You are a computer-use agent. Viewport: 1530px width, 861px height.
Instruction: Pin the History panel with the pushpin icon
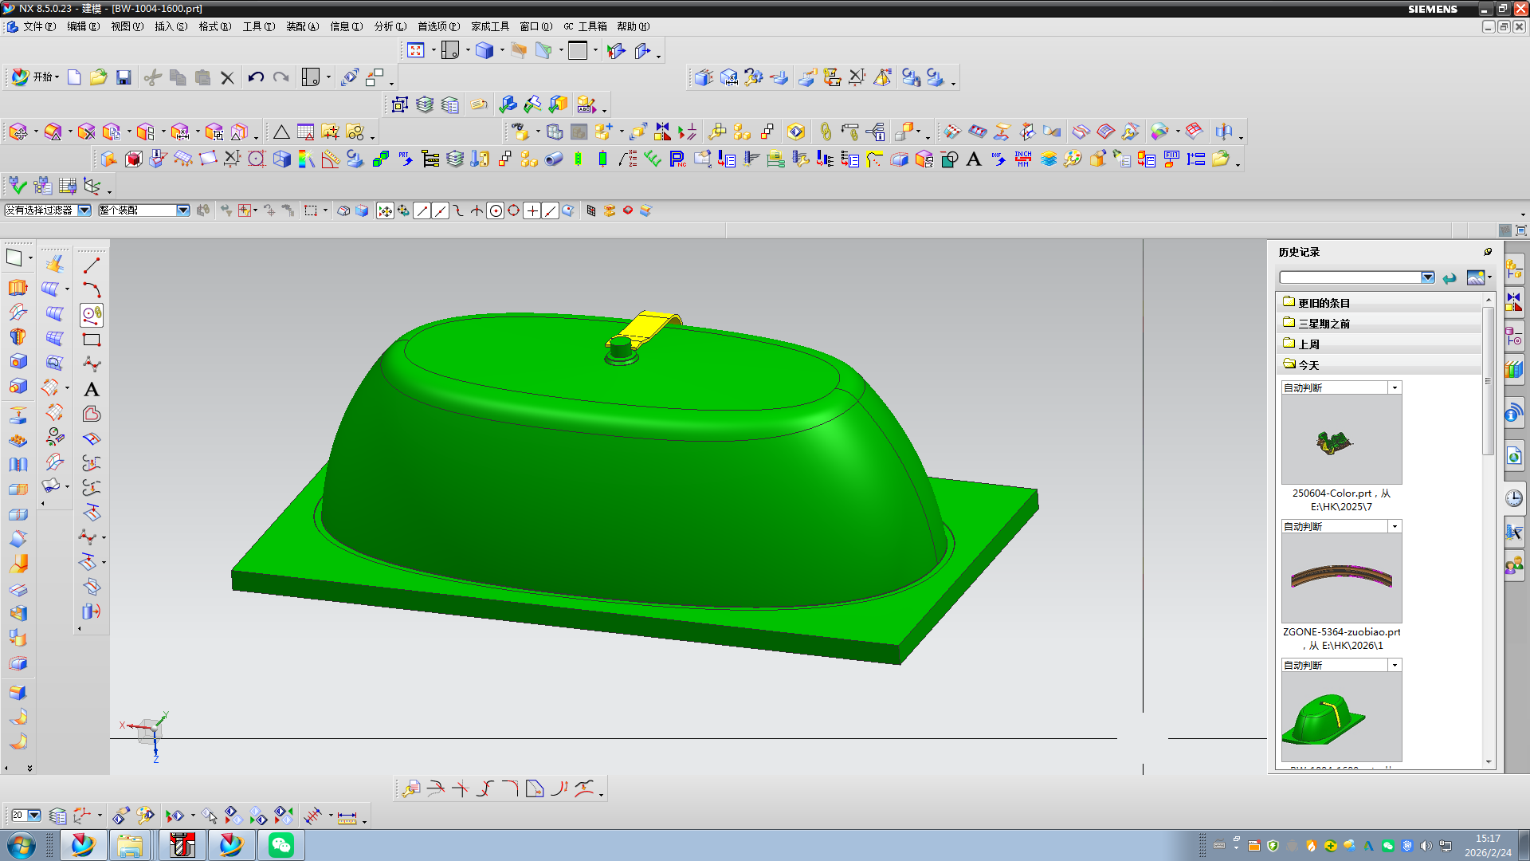coord(1487,251)
